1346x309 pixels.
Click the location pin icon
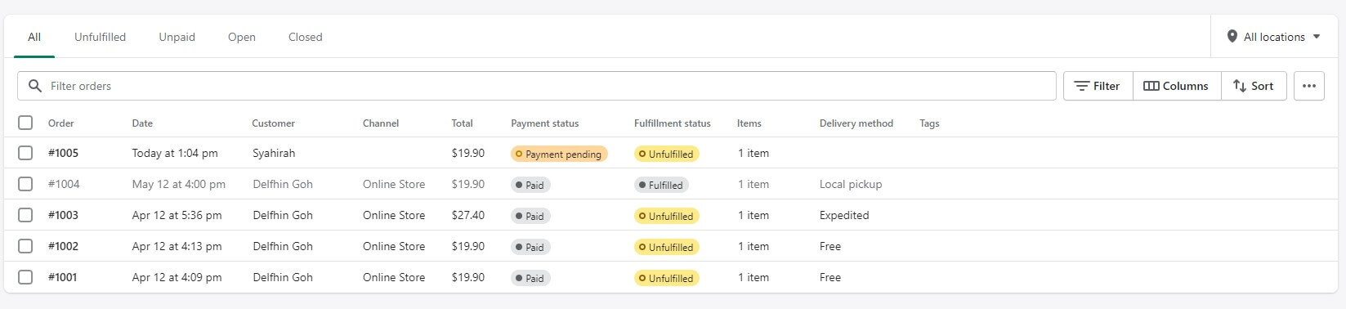[1232, 37]
